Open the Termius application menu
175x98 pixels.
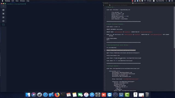[7, 1]
